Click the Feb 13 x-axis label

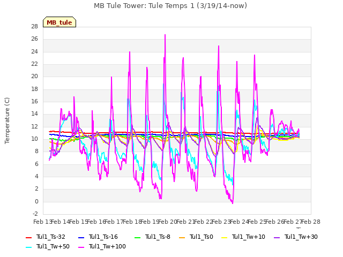click(x=42, y=222)
